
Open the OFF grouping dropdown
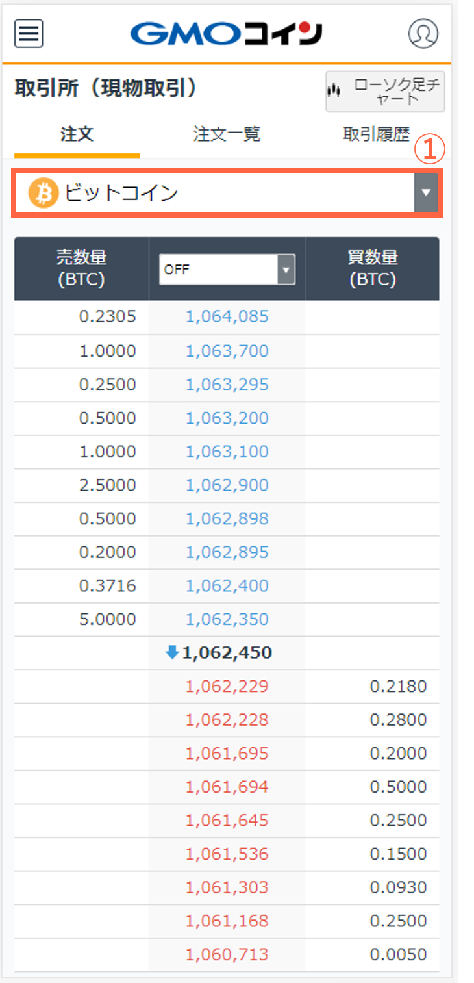coord(227,269)
